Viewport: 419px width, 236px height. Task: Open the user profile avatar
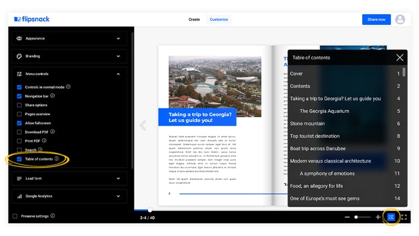(x=400, y=20)
